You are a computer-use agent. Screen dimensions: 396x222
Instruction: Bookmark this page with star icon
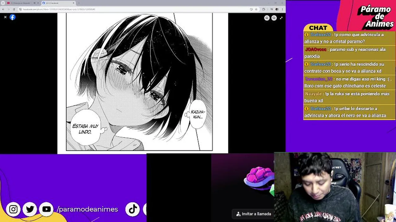point(256,9)
